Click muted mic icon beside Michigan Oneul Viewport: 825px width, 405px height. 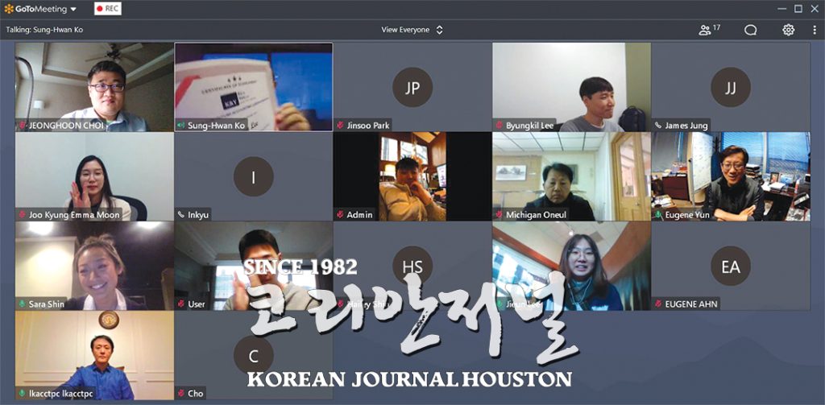tap(500, 215)
